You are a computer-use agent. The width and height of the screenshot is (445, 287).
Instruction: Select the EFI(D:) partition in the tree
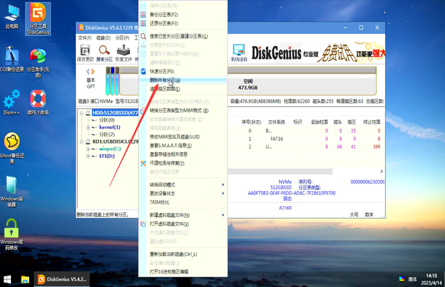pyautogui.click(x=106, y=156)
